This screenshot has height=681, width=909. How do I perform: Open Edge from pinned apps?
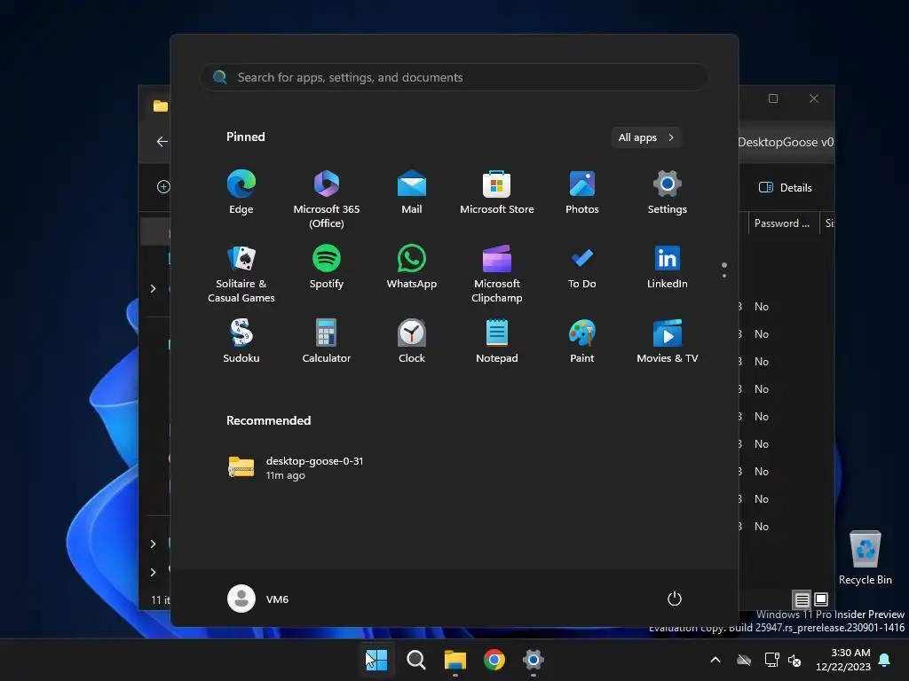[241, 192]
